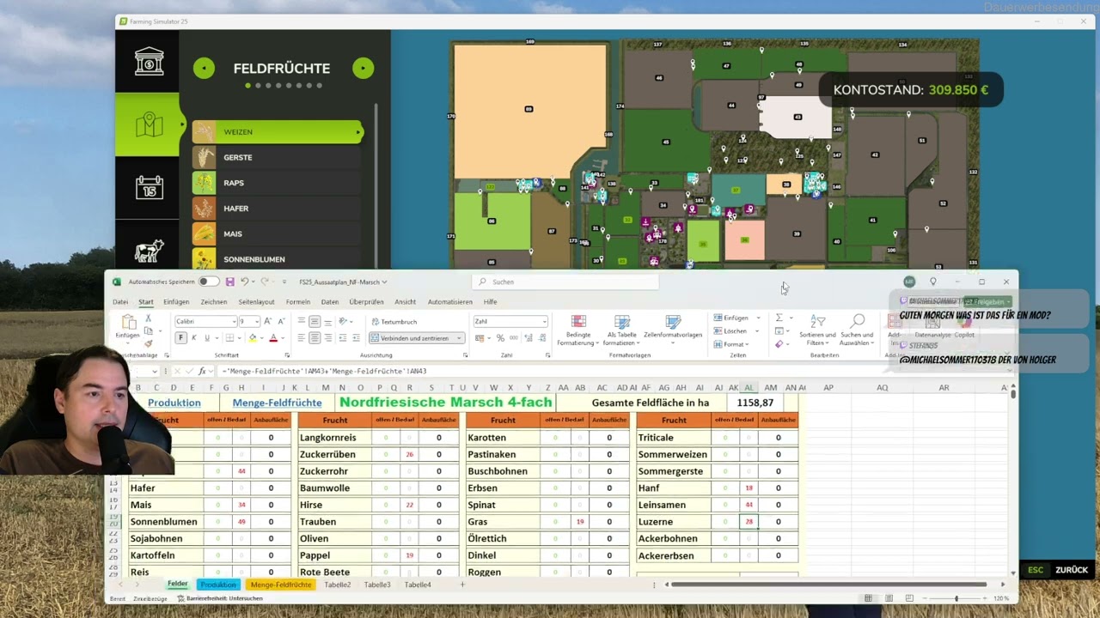Viewport: 1100px width, 618px height.
Task: Switch to the Formeln ribbon tab
Action: (x=298, y=302)
